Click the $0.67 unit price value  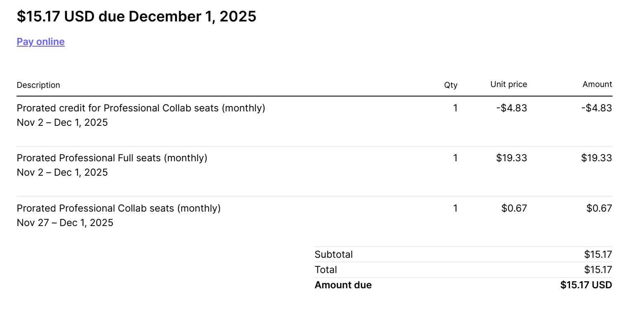(x=514, y=208)
